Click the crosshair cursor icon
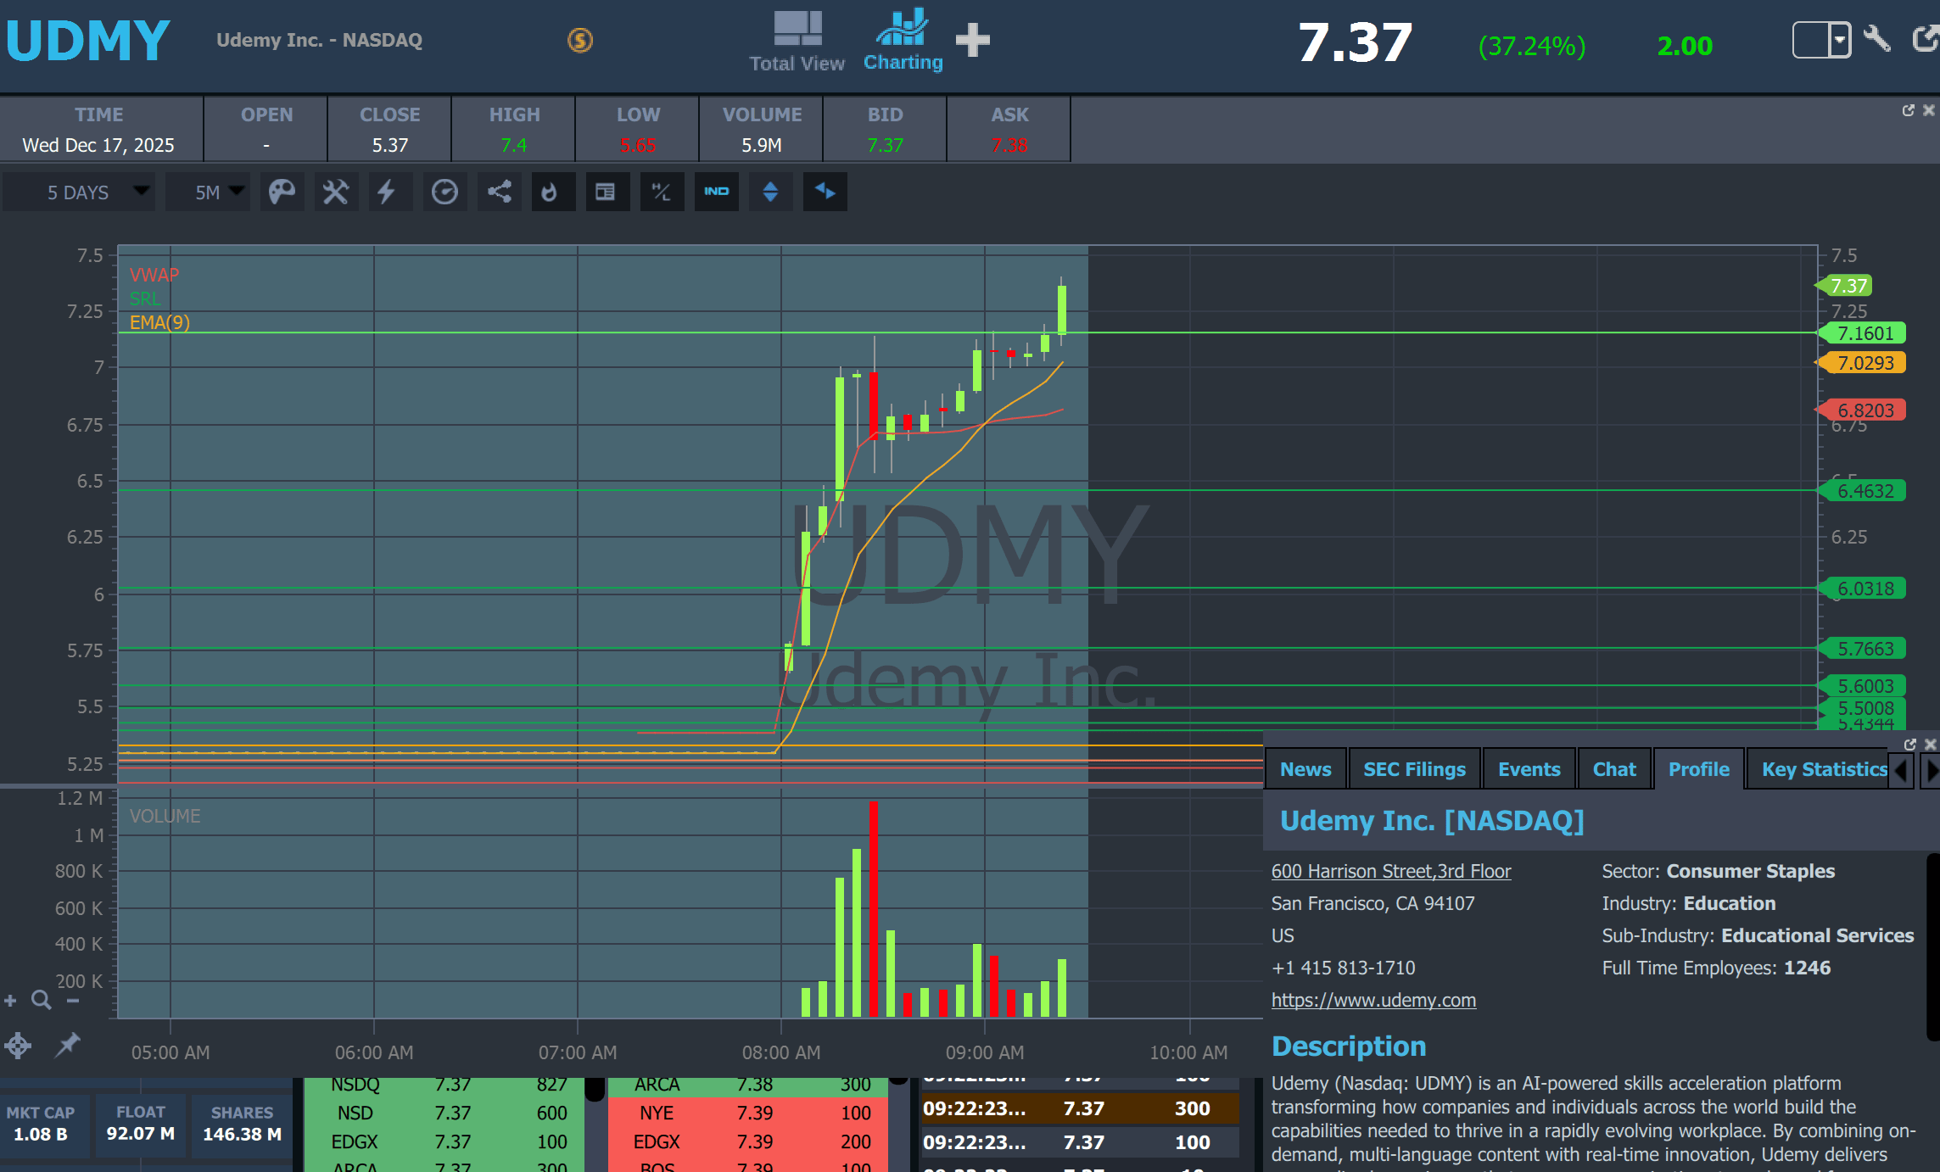The image size is (1940, 1172). tap(18, 1045)
